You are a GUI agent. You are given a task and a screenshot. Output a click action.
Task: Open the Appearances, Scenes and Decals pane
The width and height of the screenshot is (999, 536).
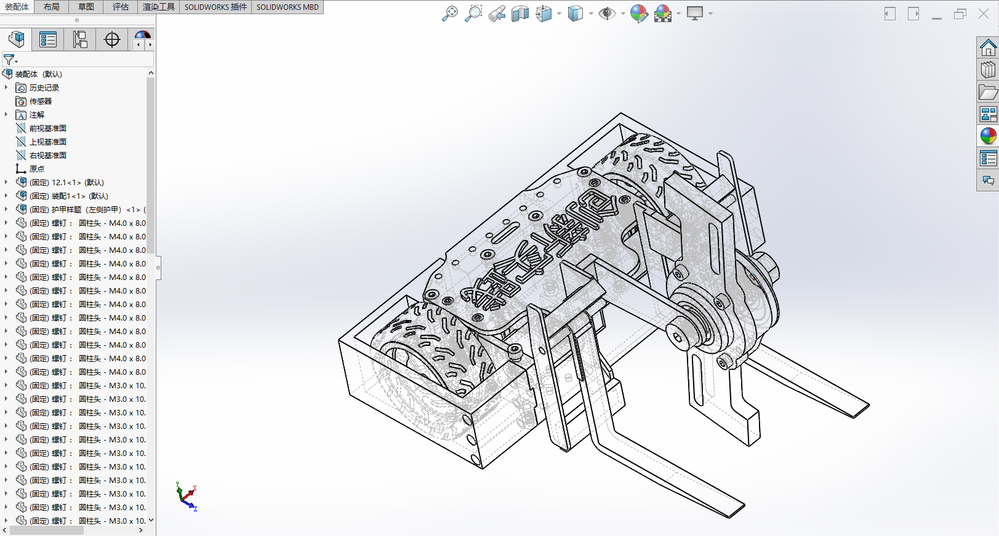click(988, 136)
